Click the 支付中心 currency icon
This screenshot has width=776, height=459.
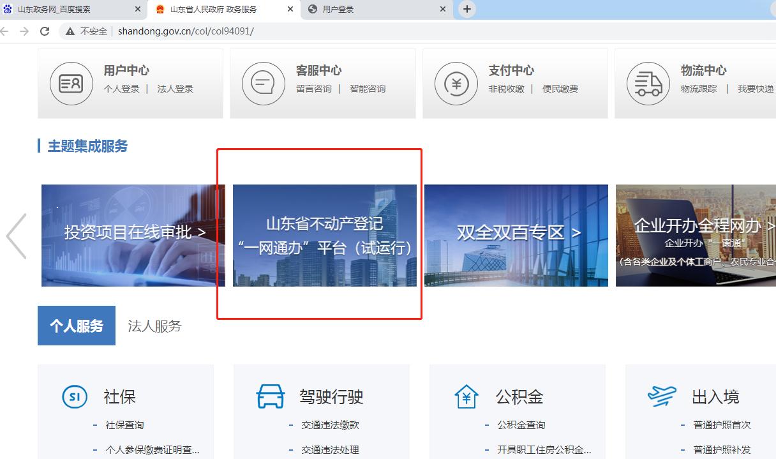tap(456, 83)
